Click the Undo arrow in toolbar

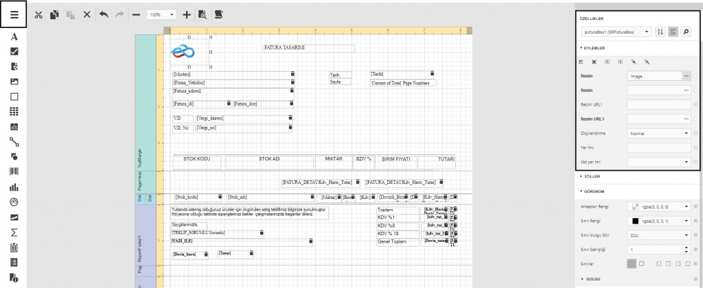point(104,14)
